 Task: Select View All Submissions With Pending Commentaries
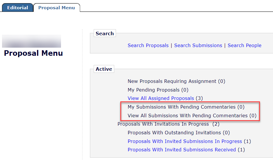tap(188, 116)
